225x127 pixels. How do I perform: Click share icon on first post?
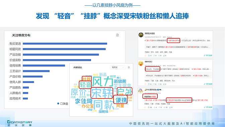click(x=154, y=55)
